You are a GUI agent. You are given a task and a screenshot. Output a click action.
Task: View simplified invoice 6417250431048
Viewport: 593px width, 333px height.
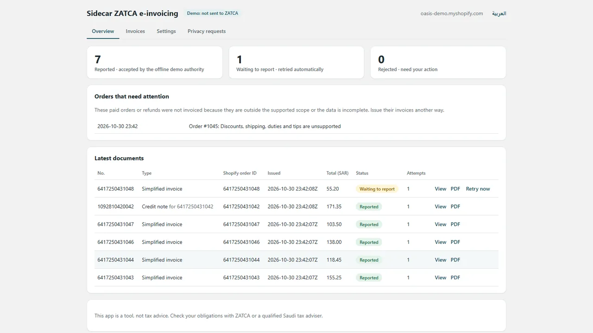click(441, 189)
